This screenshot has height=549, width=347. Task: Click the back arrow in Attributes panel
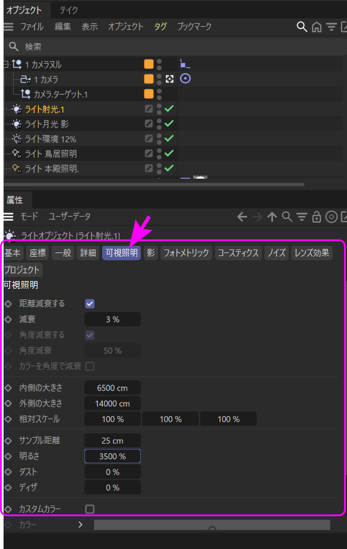tap(242, 217)
